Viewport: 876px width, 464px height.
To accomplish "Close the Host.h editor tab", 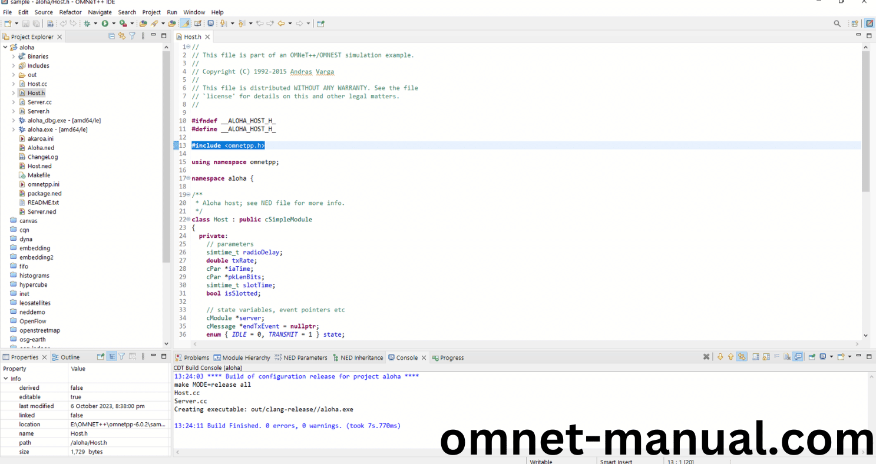I will (x=207, y=37).
